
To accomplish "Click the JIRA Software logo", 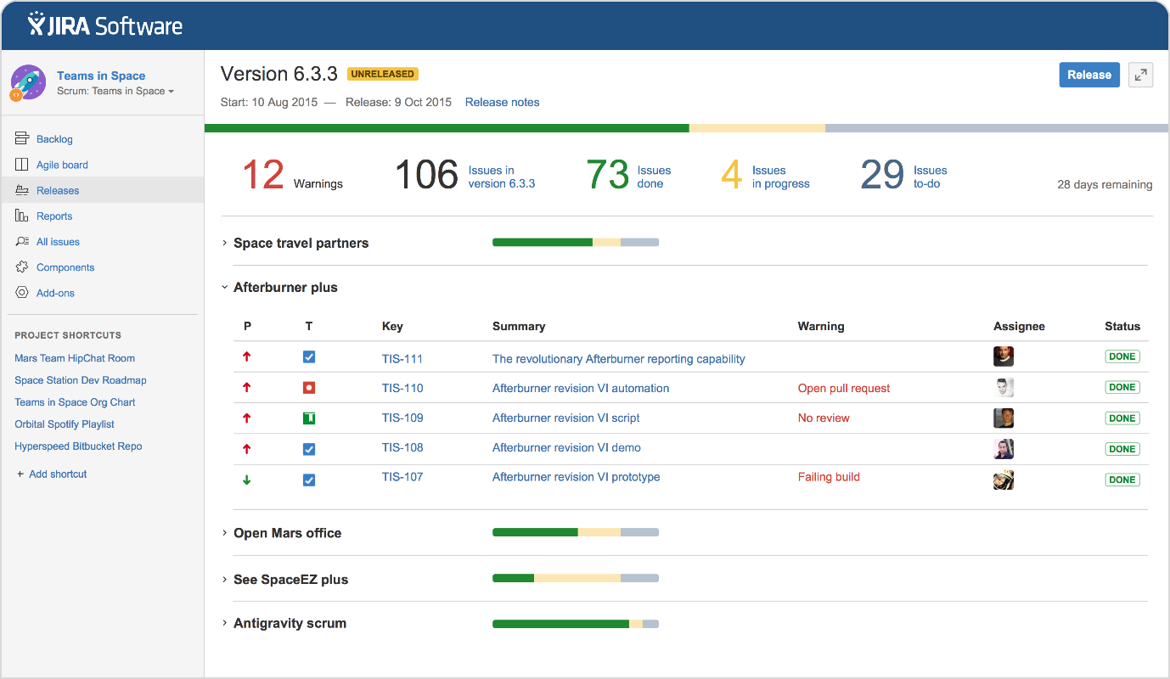I will (x=105, y=25).
